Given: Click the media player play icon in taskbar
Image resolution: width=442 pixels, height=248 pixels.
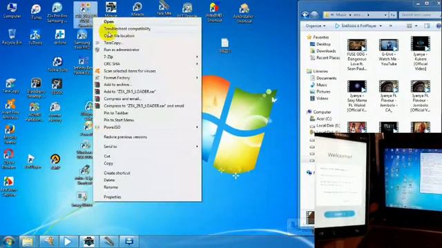Looking at the screenshot, I should point(68,241).
